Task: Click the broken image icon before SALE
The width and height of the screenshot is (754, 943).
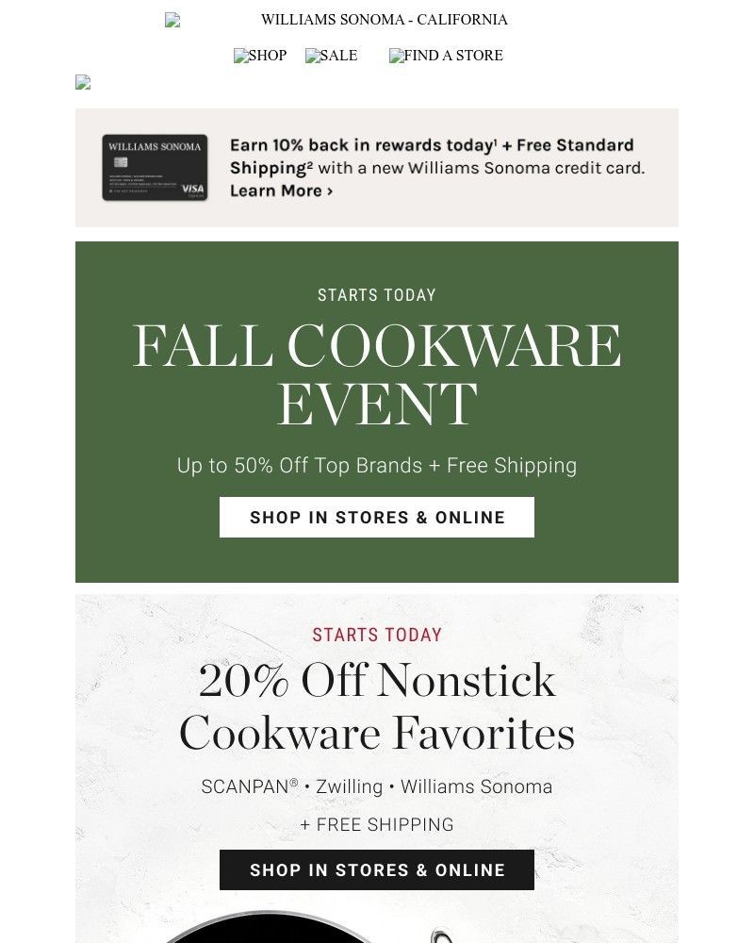Action: point(312,56)
